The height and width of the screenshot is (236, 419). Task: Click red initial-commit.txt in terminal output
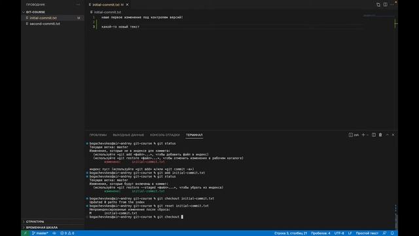148,162
